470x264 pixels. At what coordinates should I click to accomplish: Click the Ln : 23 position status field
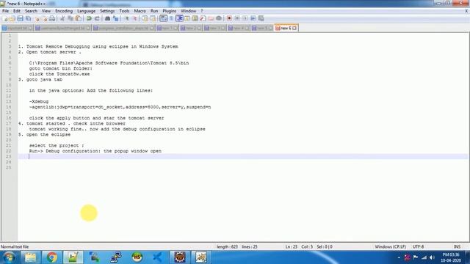click(x=291, y=247)
